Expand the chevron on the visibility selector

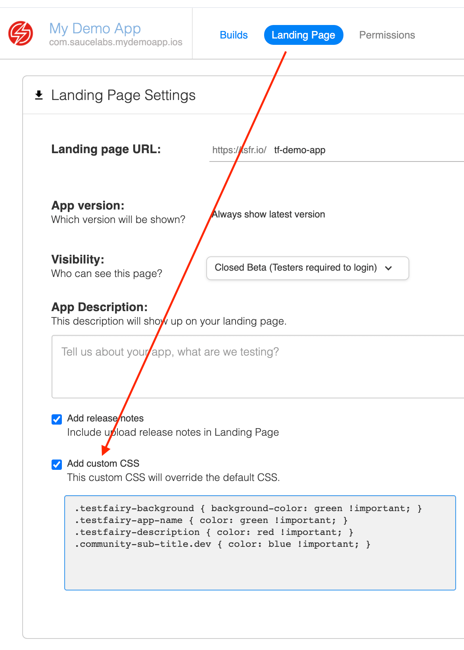[389, 268]
